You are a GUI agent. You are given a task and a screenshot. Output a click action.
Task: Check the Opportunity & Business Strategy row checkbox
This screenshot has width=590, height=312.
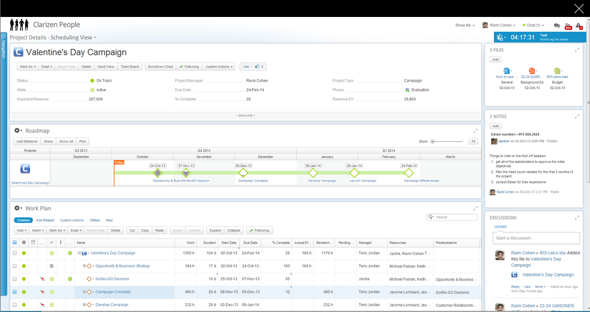(15, 266)
